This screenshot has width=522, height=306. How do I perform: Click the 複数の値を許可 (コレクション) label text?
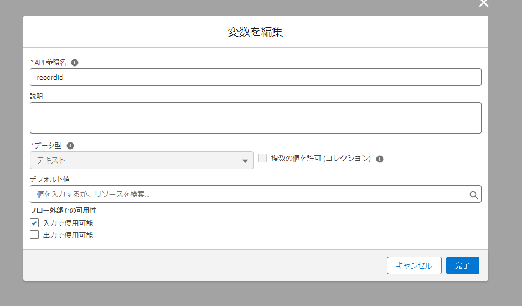pyautogui.click(x=321, y=159)
